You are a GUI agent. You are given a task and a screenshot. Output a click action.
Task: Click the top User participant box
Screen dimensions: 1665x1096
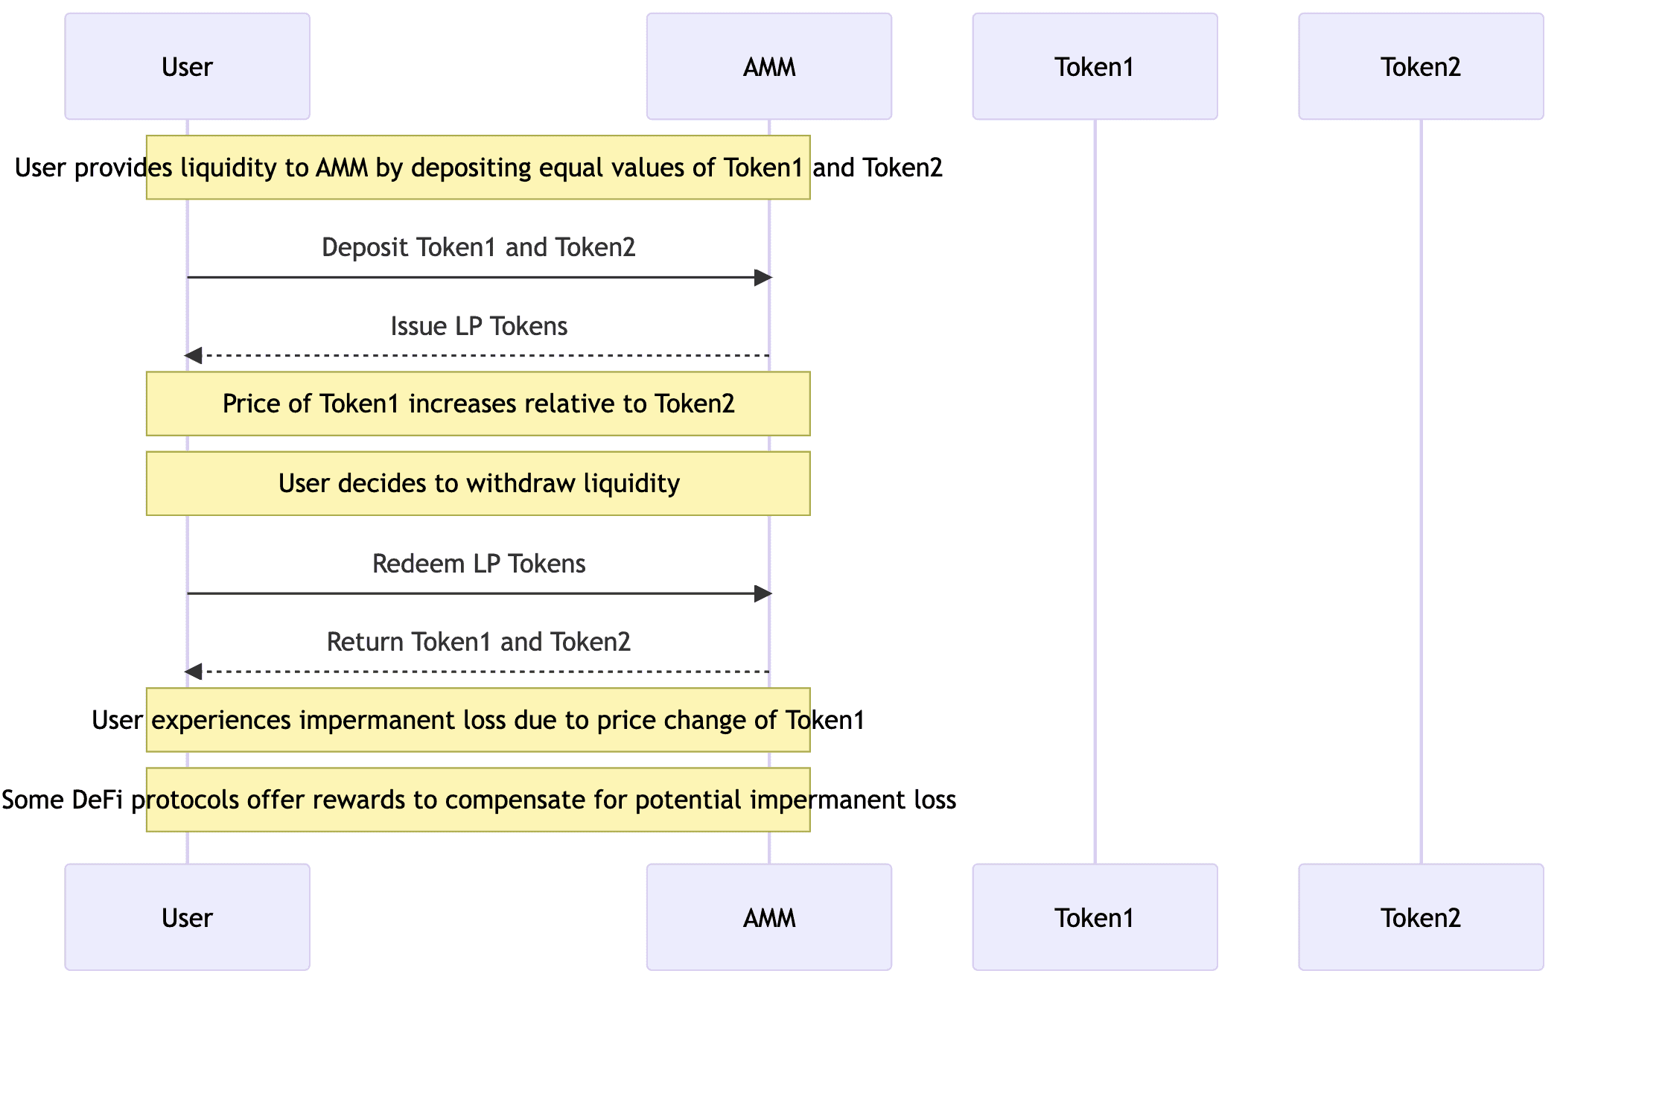pyautogui.click(x=187, y=66)
